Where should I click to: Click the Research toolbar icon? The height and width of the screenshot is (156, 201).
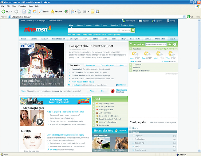coord(98,12)
